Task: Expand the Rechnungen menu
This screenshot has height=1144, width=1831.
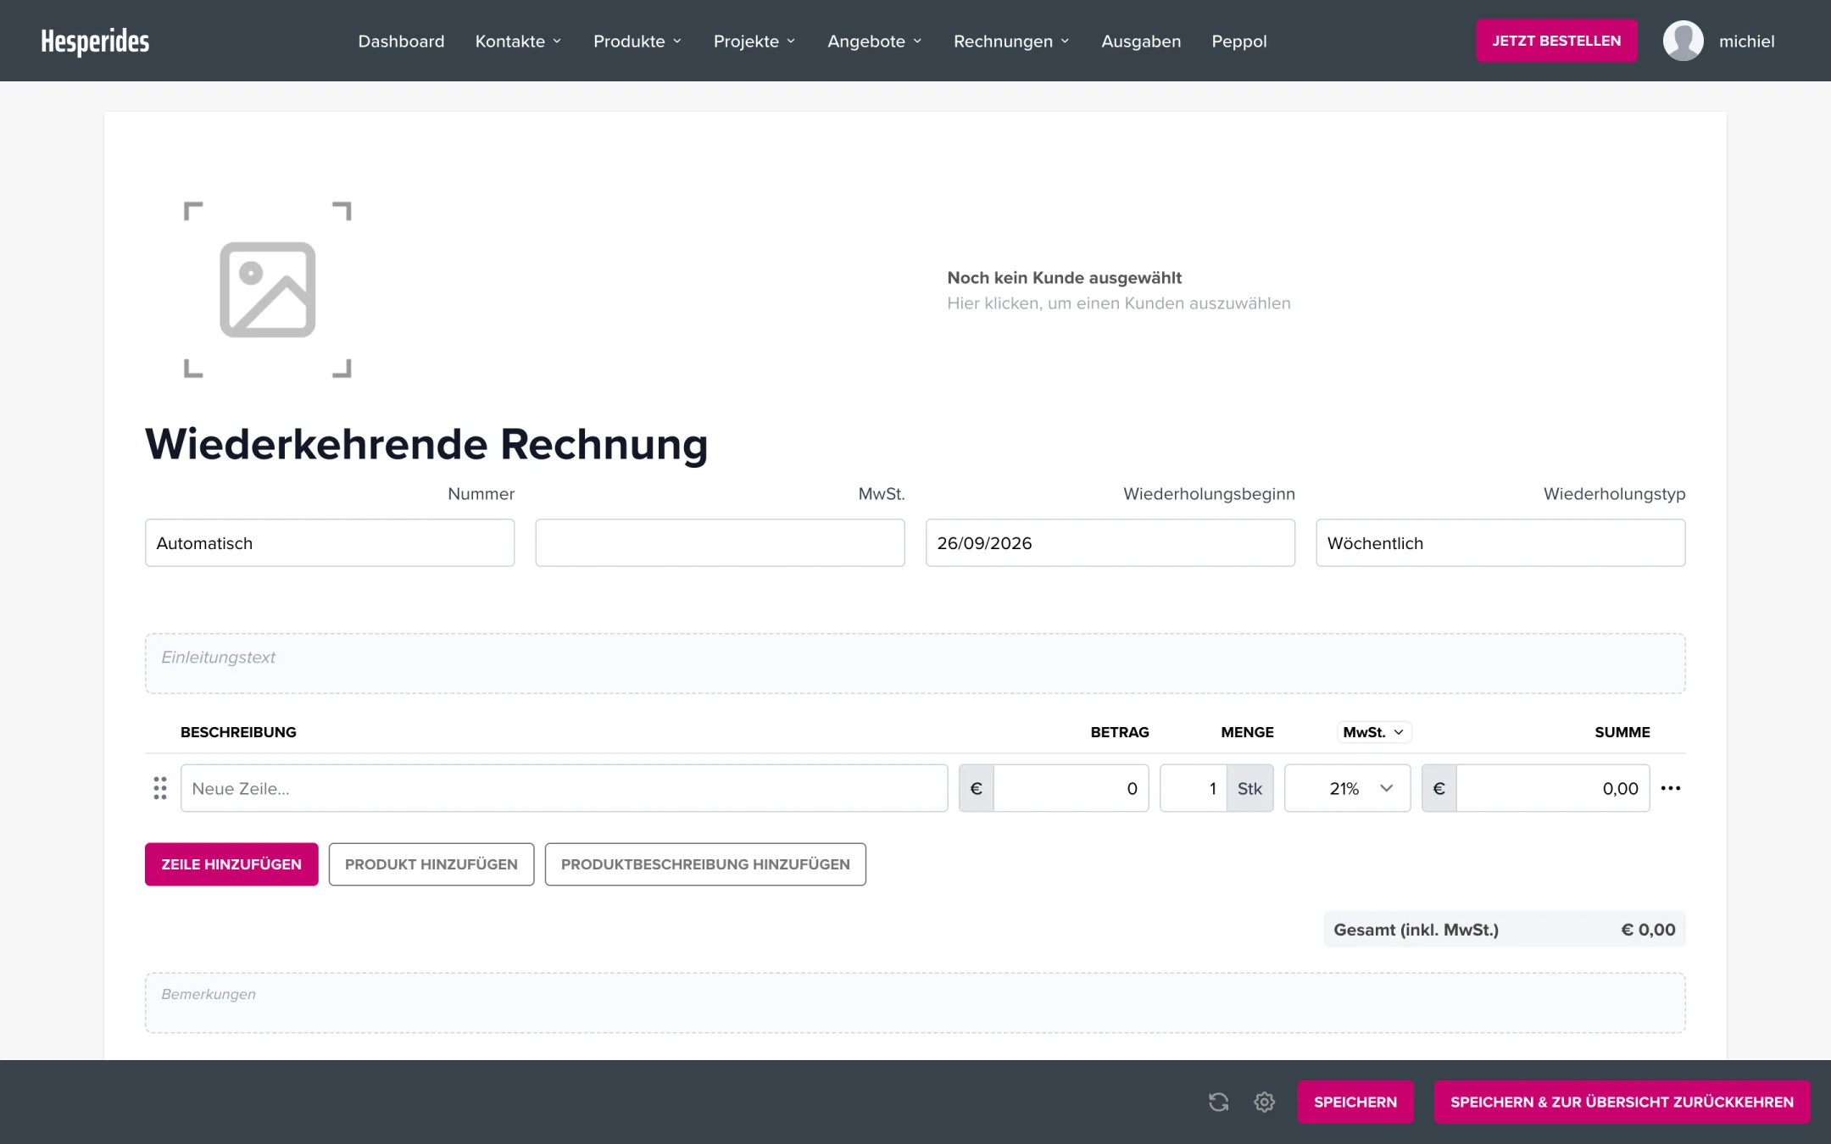Action: [x=1011, y=41]
